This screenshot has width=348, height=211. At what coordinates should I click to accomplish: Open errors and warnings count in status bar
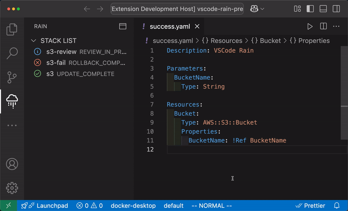click(x=89, y=206)
